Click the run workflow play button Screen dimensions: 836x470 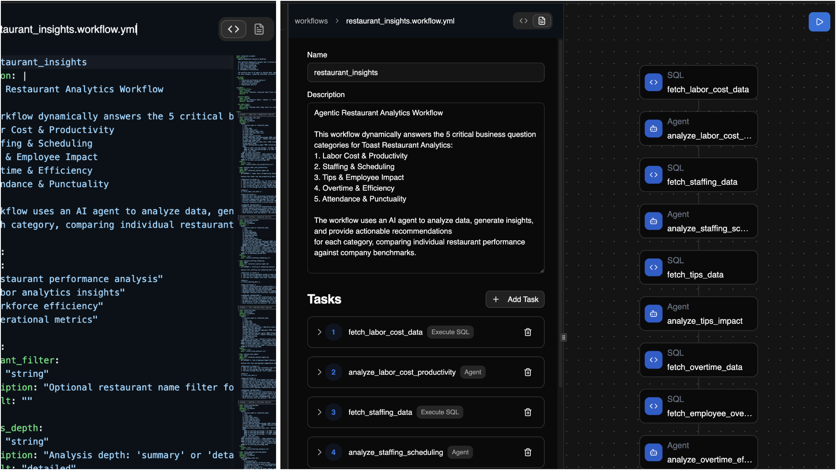click(x=819, y=22)
